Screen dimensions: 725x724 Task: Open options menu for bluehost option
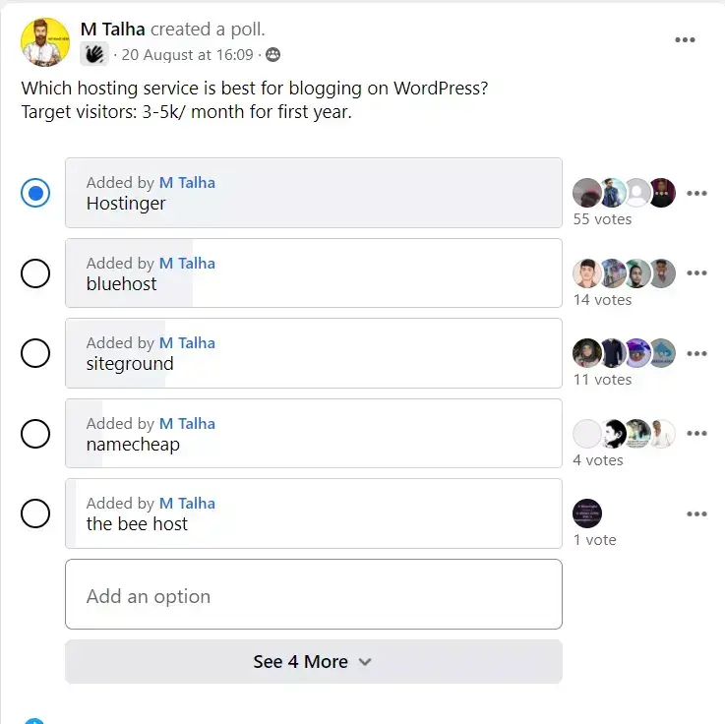point(696,273)
